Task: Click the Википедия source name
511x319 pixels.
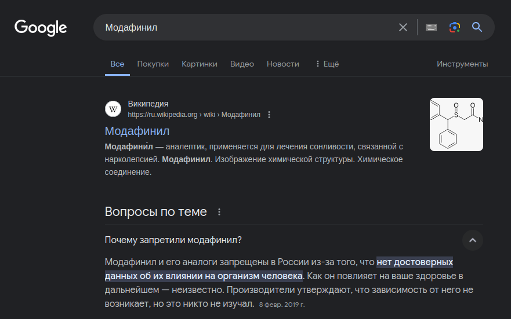Action: pos(148,104)
